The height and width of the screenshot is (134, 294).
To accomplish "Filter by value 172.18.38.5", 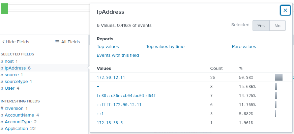I will click(110, 123).
